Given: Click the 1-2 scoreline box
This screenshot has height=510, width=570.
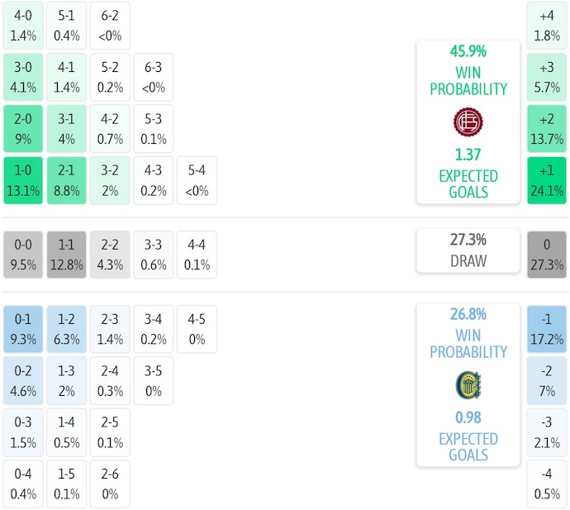Looking at the screenshot, I should pyautogui.click(x=67, y=329).
